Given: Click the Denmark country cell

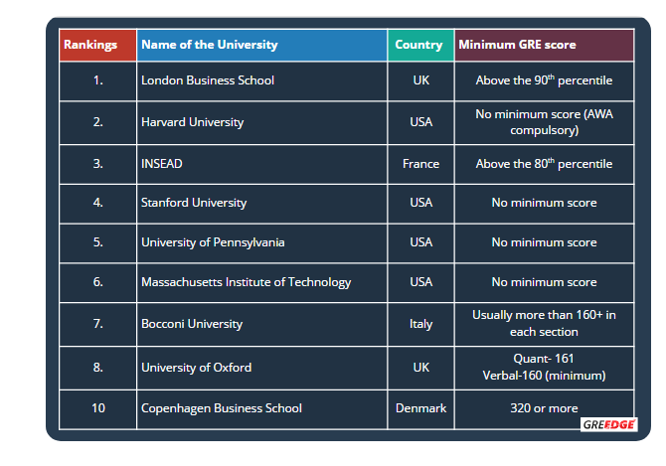Looking at the screenshot, I should [420, 408].
